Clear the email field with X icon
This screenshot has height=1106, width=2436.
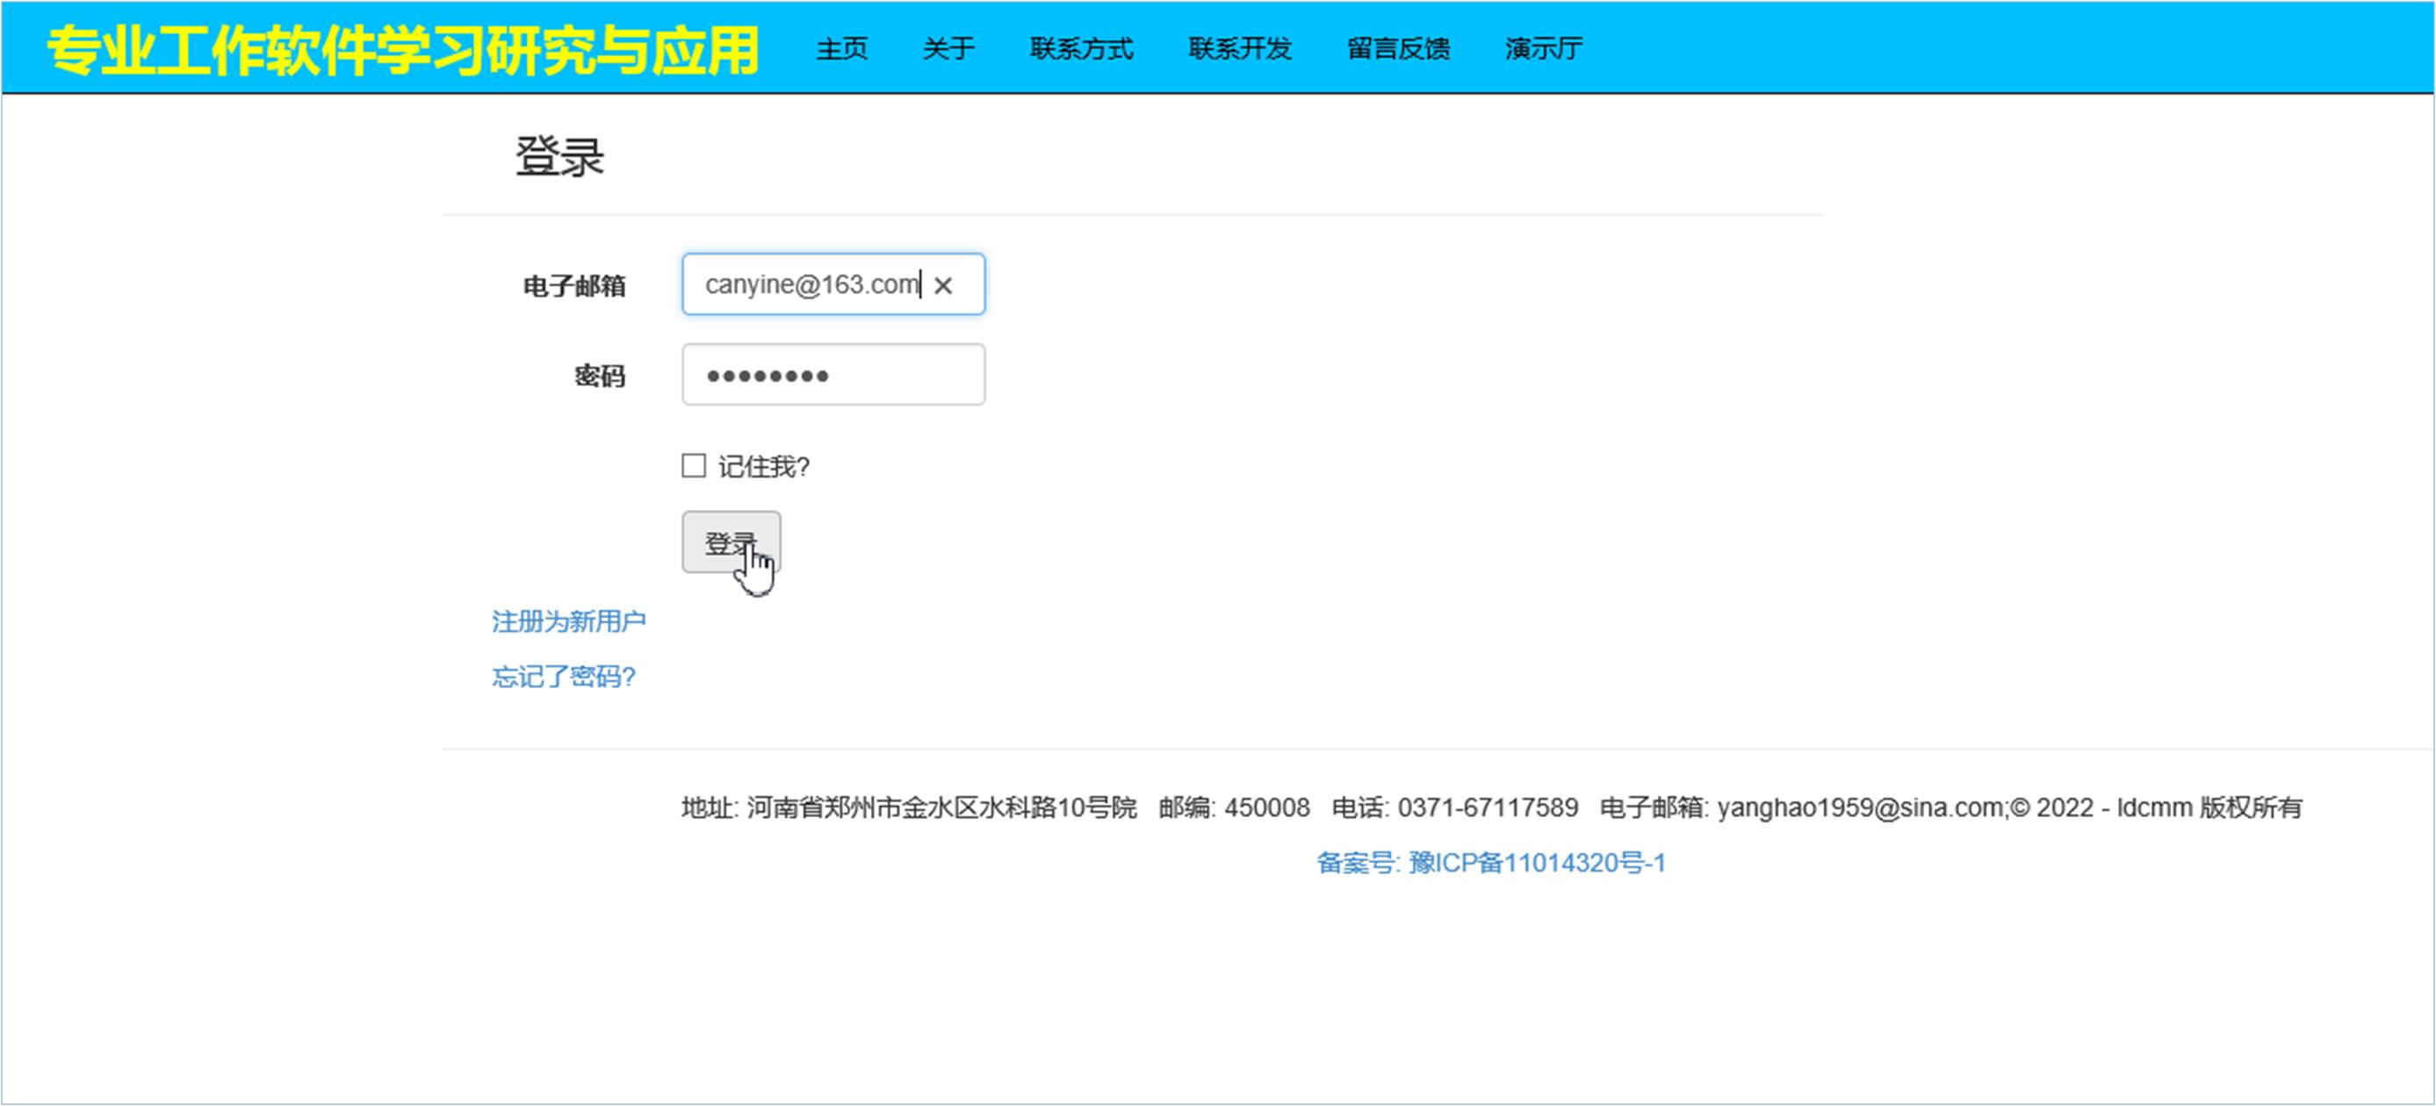[943, 285]
